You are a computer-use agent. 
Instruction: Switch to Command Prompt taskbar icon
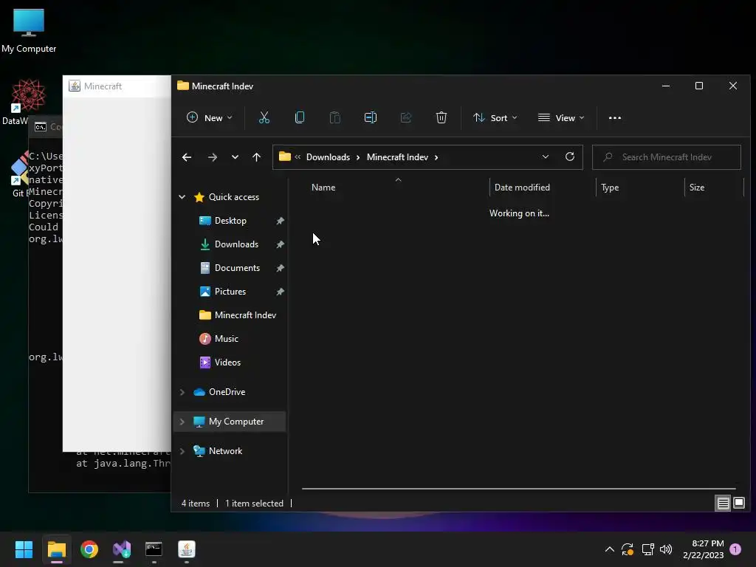[x=154, y=549]
